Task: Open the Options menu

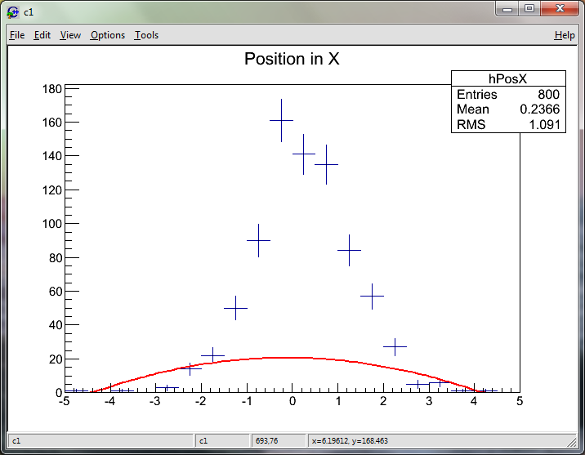Action: click(x=108, y=35)
